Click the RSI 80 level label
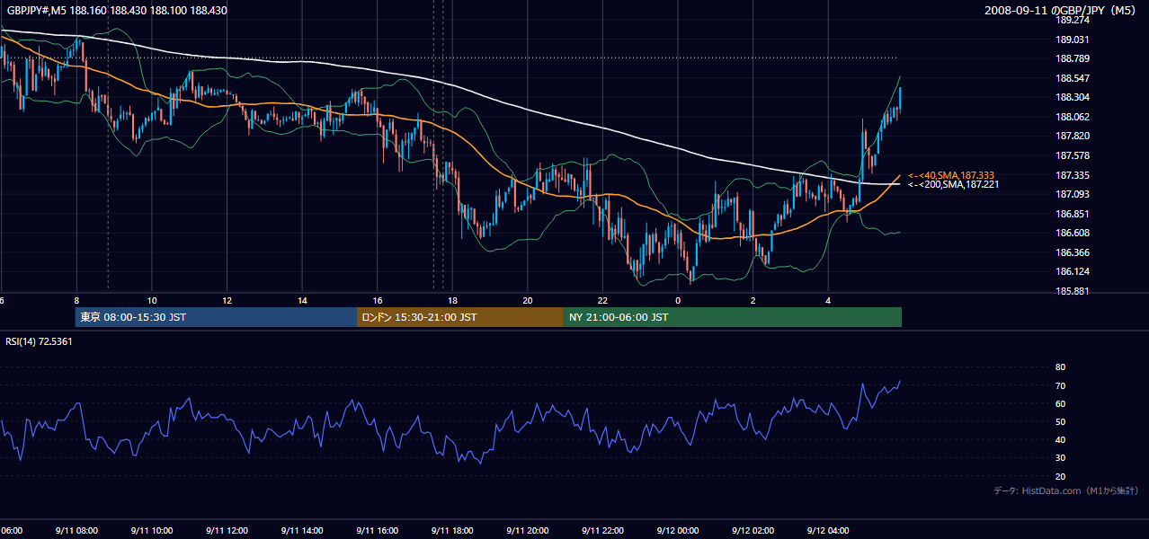 1060,367
